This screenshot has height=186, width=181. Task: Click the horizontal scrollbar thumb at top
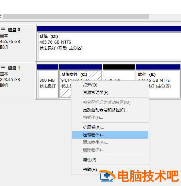pyautogui.click(x=76, y=16)
